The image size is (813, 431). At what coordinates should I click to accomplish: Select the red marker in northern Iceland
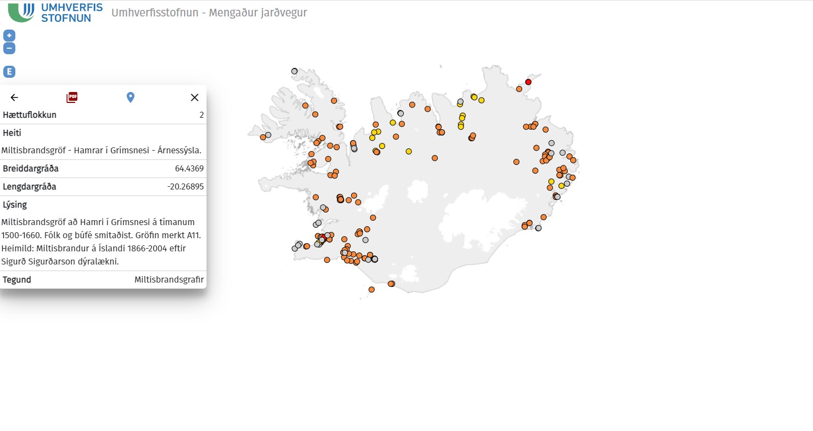(x=528, y=82)
